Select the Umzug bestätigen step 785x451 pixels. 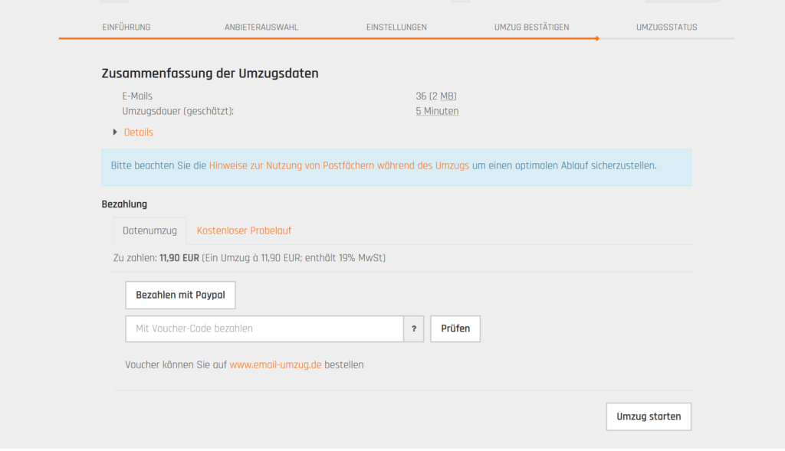(x=532, y=27)
